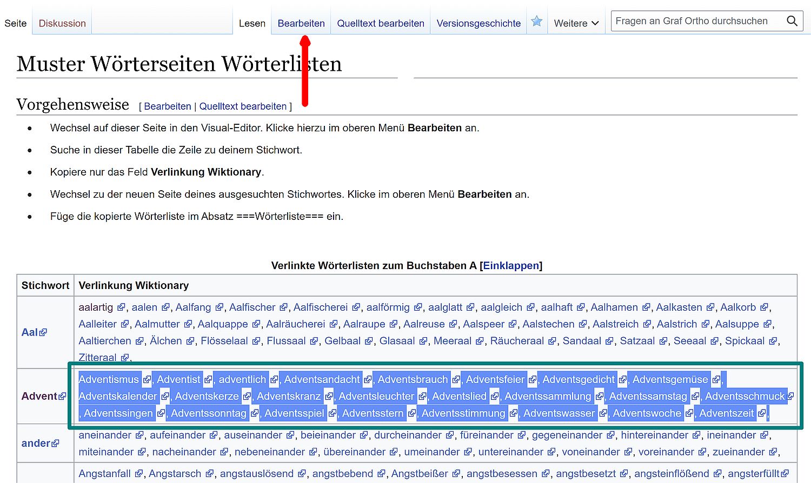Open the Adventskalender word link
This screenshot has width=811, height=483.
pyautogui.click(x=118, y=397)
